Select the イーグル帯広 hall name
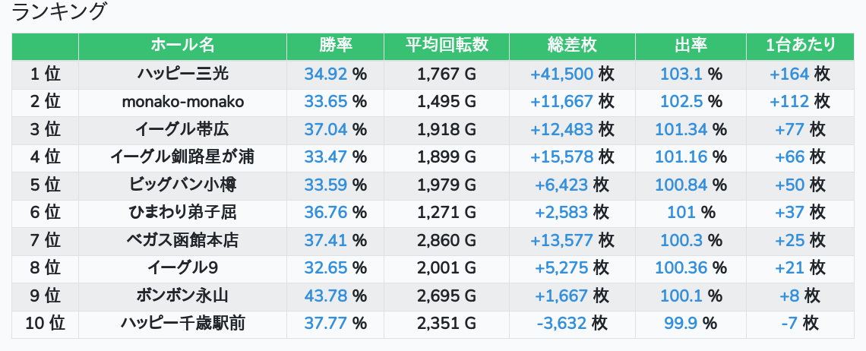 [x=183, y=130]
